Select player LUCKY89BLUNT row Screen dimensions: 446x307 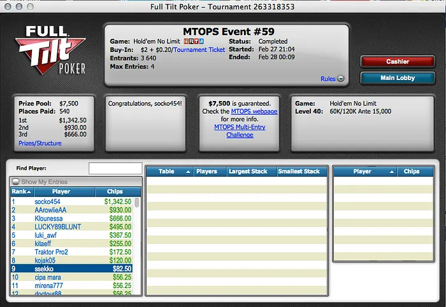71,227
